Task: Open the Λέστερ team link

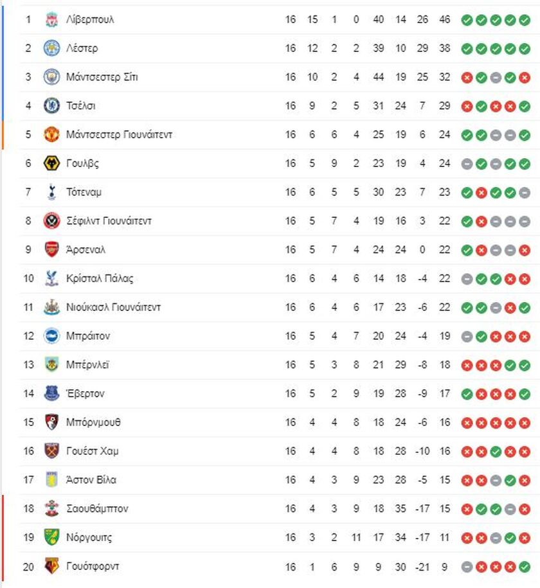Action: tap(82, 48)
